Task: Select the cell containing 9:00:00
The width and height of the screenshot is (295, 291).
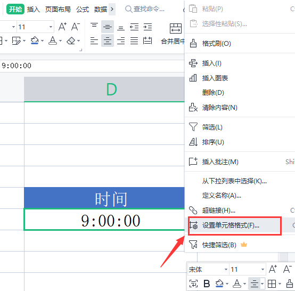Action: click(x=104, y=219)
